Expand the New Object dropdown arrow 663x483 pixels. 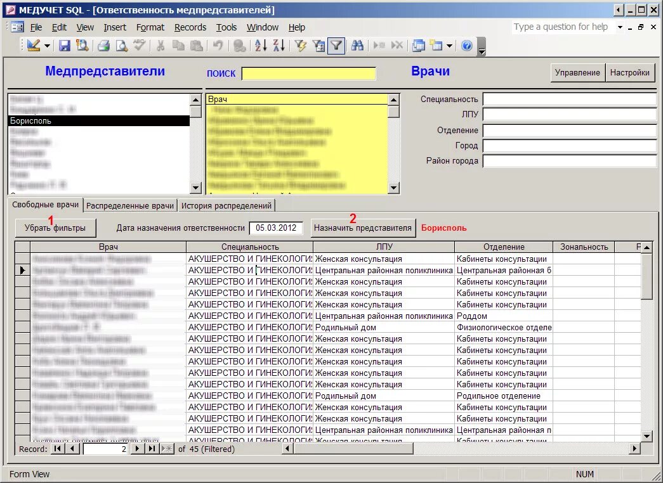[449, 46]
